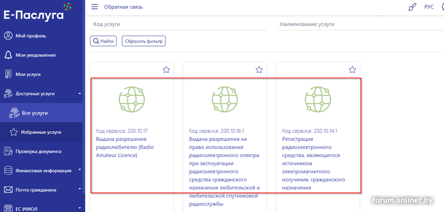
Task: Open the hamburger menu icon
Action: pyautogui.click(x=94, y=7)
